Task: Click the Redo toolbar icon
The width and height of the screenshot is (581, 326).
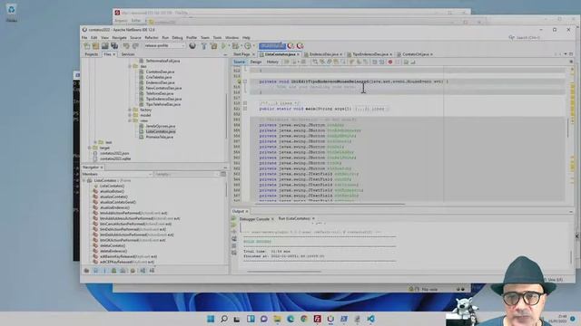Action: pyautogui.click(x=135, y=46)
